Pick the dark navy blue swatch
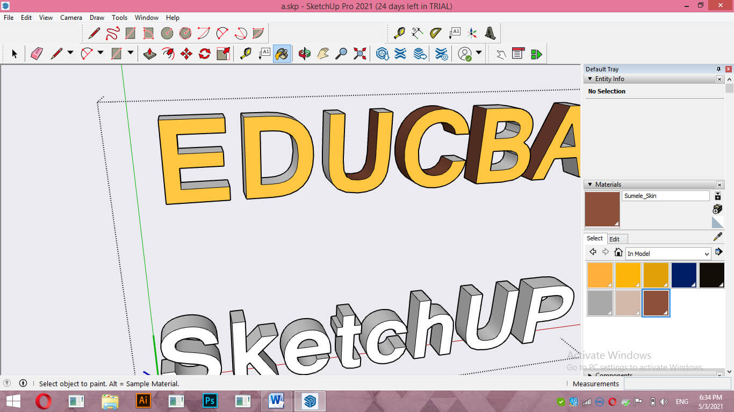This screenshot has width=734, height=412. 684,275
